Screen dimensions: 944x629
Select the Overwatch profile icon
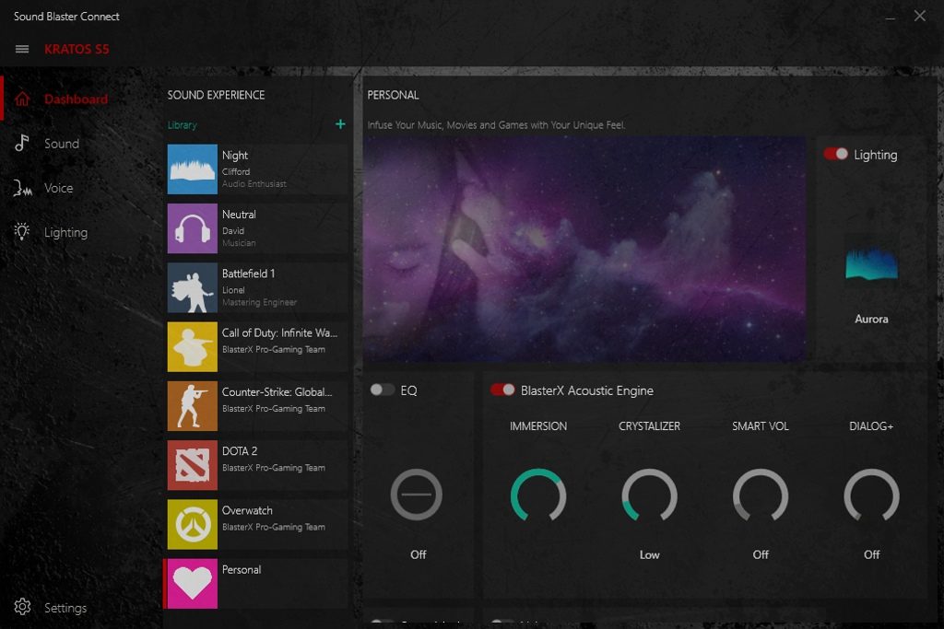pos(192,524)
